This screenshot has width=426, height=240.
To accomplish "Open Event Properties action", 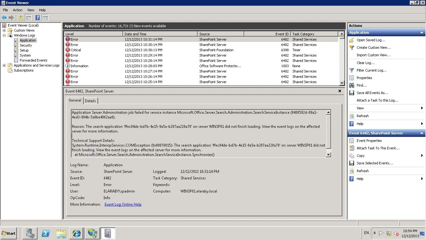I will click(x=369, y=141).
